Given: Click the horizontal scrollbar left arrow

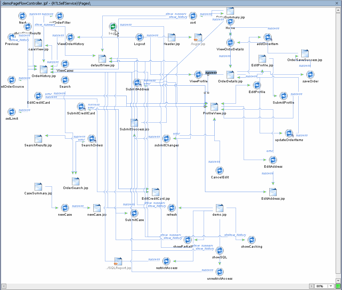Looking at the screenshot, I should [4, 286].
